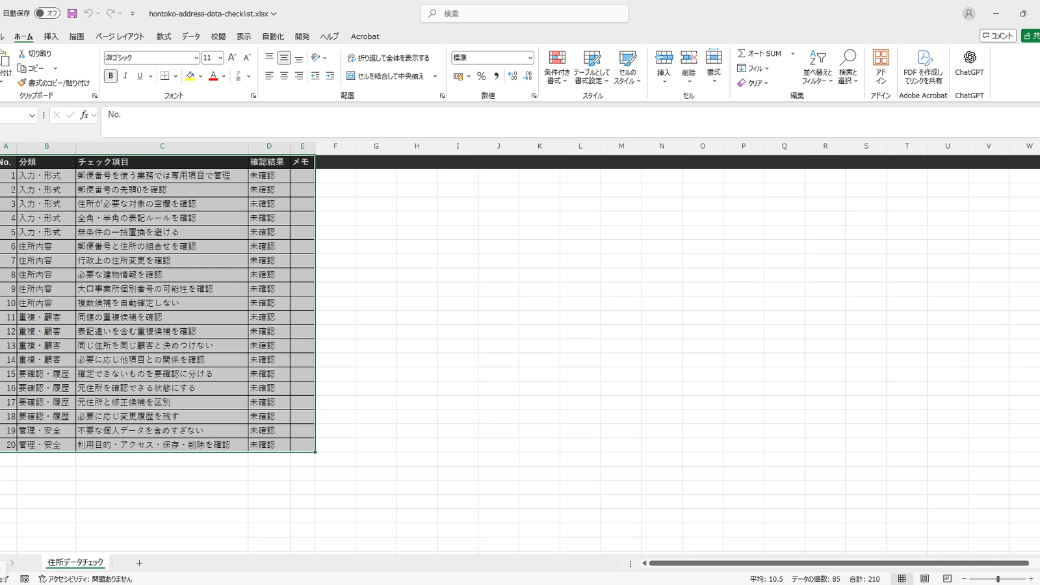
Task: Apply comma style number format
Action: coord(496,76)
